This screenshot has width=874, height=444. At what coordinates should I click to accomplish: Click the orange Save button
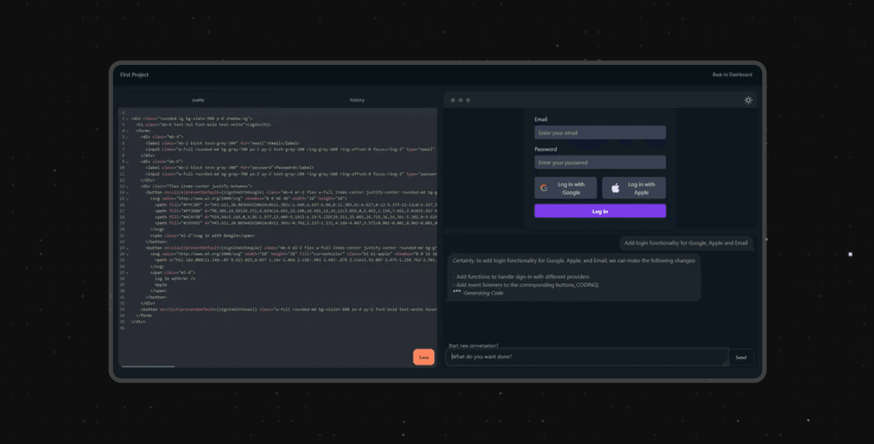(x=424, y=357)
